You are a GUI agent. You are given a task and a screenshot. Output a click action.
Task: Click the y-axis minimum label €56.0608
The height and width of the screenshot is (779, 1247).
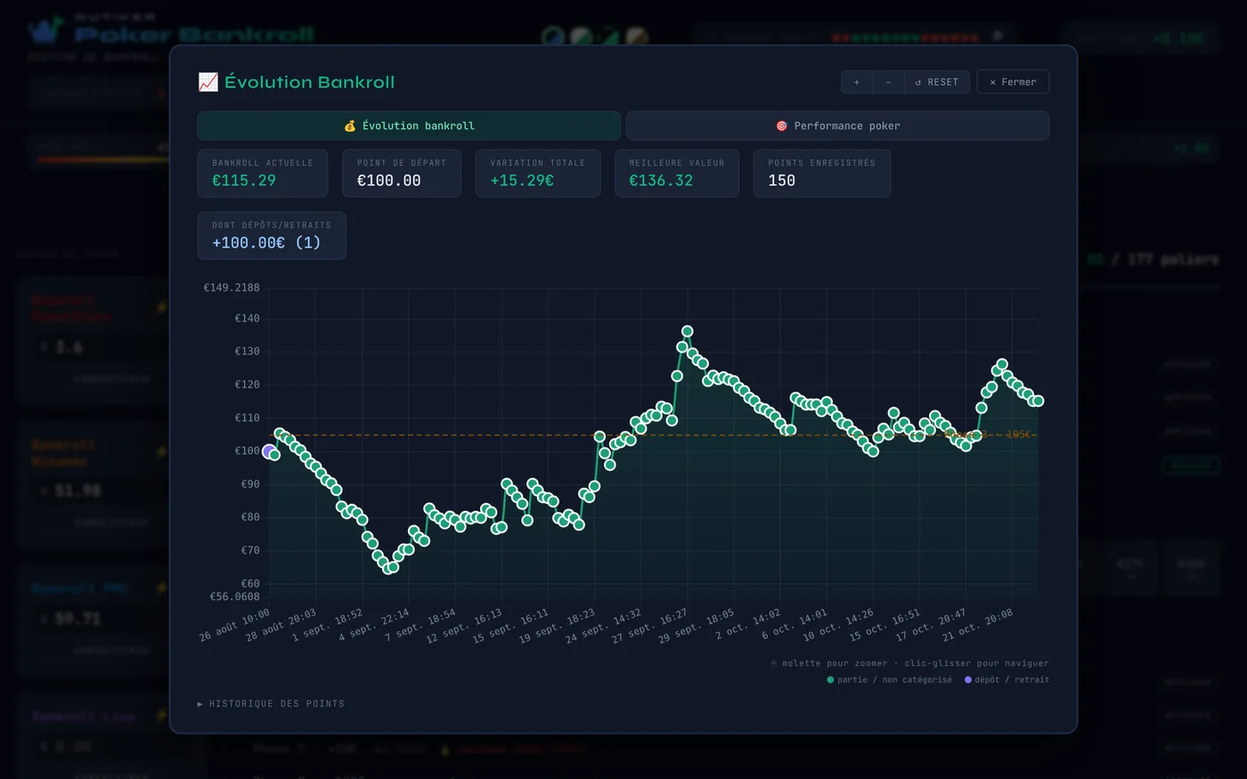click(x=234, y=596)
